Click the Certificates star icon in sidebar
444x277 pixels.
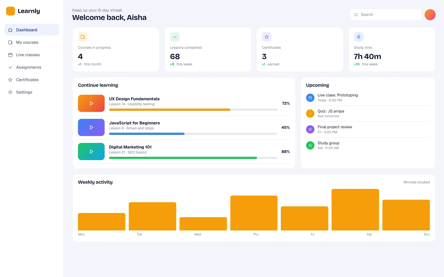[x=10, y=80]
